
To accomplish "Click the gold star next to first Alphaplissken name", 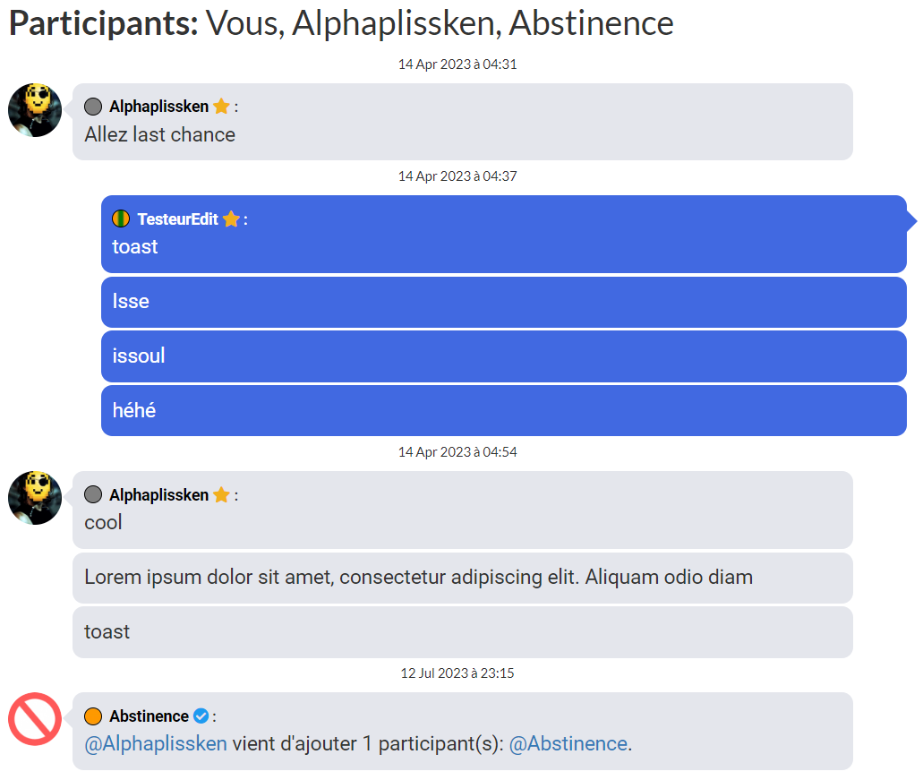I will point(221,107).
